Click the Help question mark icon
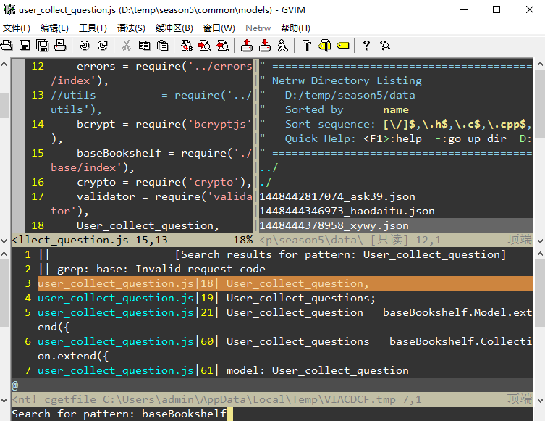 tap(366, 45)
